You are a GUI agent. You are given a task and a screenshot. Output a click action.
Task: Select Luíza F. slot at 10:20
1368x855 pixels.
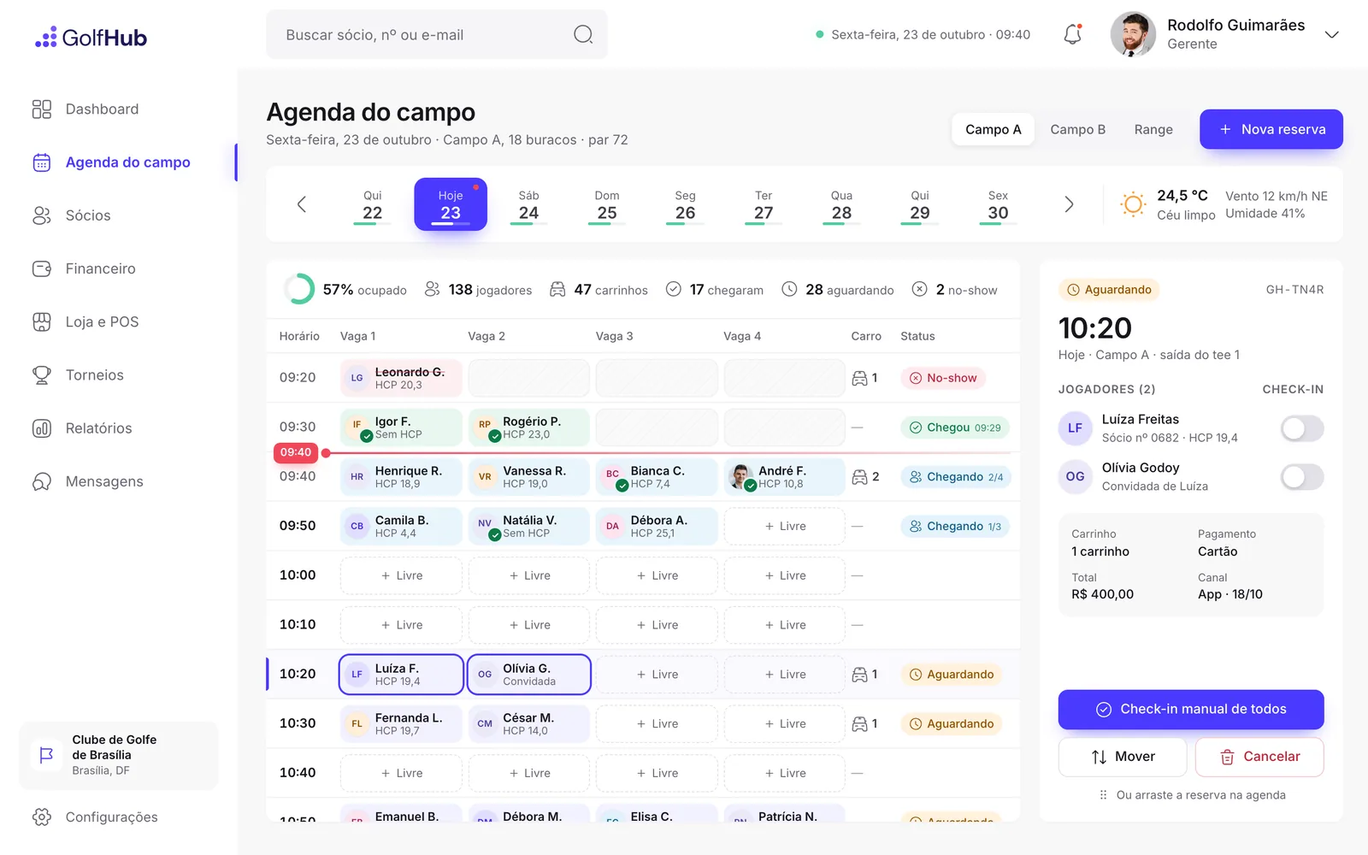point(401,675)
